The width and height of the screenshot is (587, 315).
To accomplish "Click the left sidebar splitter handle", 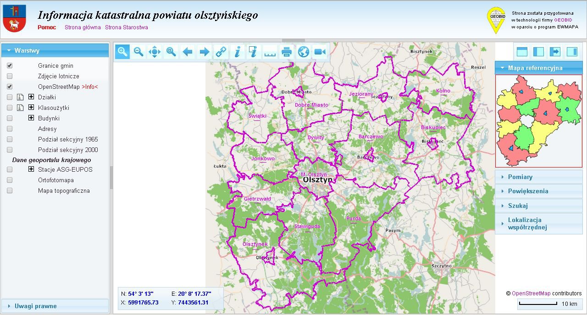I will click(111, 178).
